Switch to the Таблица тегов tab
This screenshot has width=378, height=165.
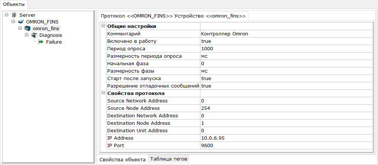pos(169,159)
